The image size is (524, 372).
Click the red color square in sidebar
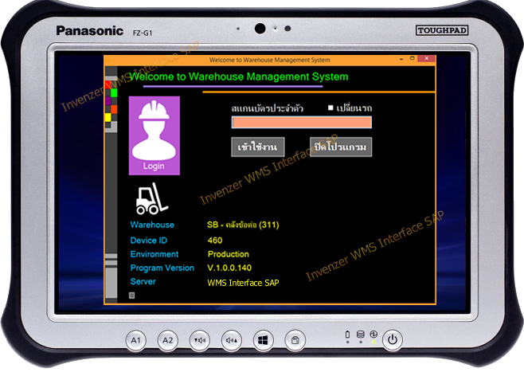click(x=108, y=84)
